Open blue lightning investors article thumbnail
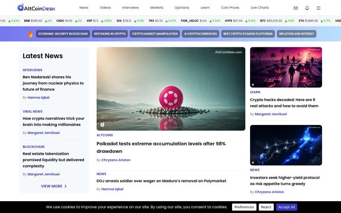Image resolution: width=341 pixels, height=213 pixels. (286, 145)
